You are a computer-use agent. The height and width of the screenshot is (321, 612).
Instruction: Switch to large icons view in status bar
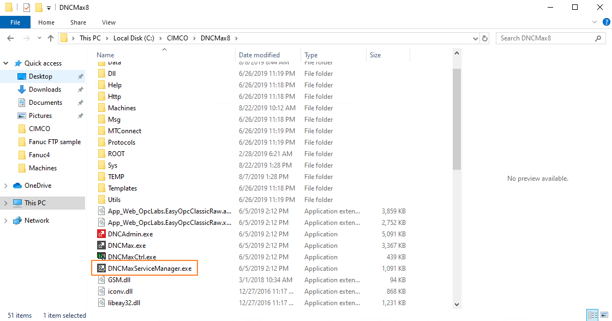pyautogui.click(x=604, y=315)
